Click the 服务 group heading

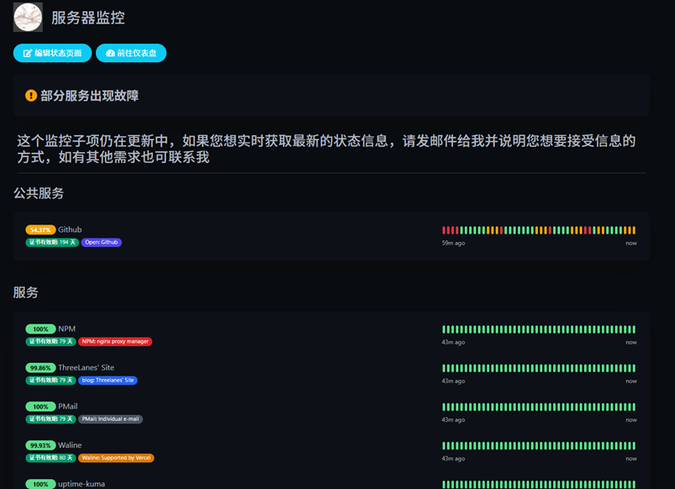26,292
